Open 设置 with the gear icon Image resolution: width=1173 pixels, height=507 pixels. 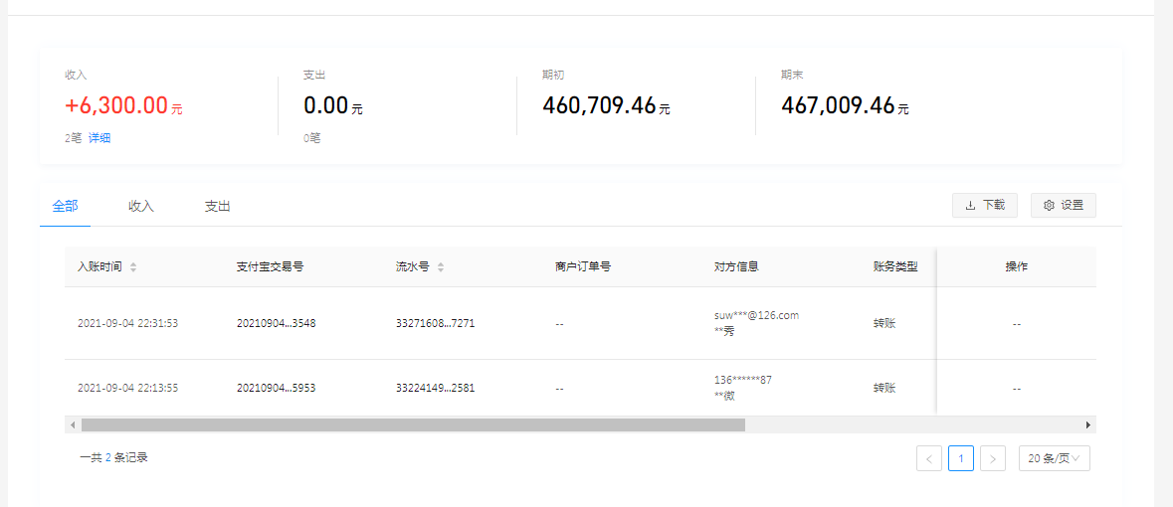[x=1064, y=205]
